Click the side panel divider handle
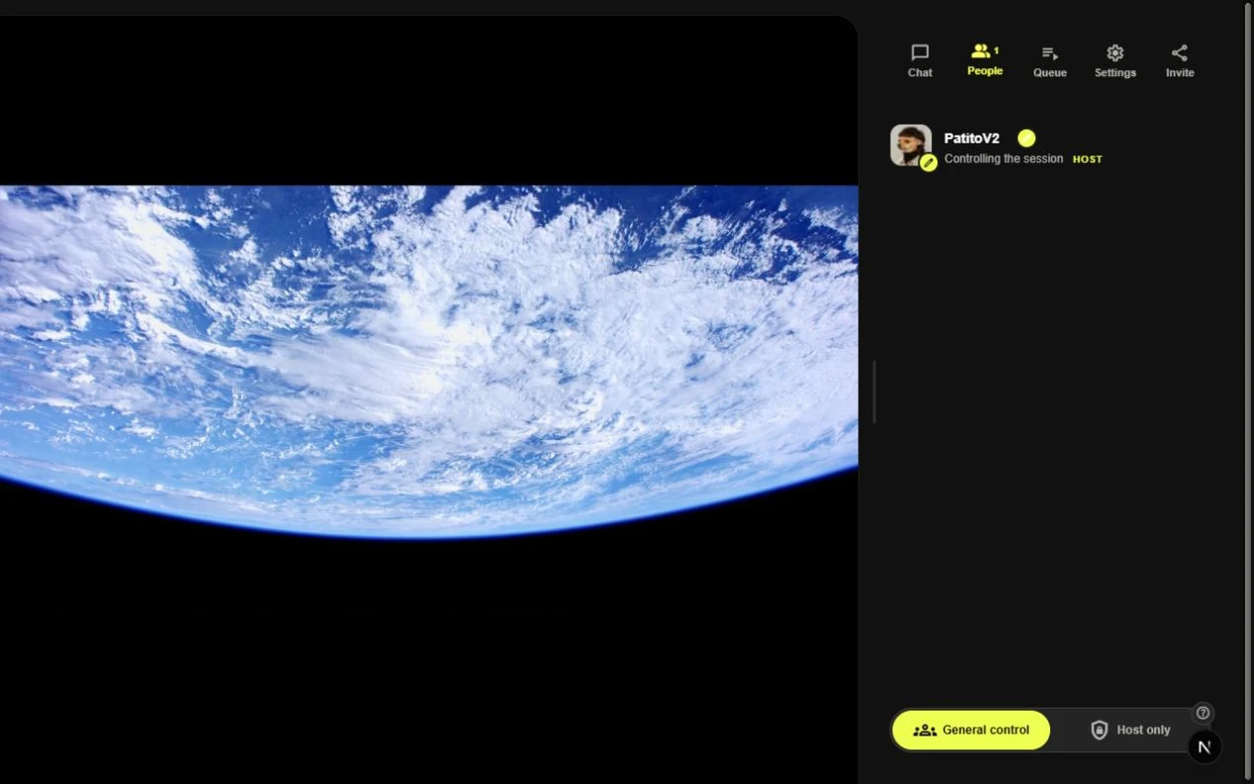Screen dimensions: 1254x784 pos(874,392)
